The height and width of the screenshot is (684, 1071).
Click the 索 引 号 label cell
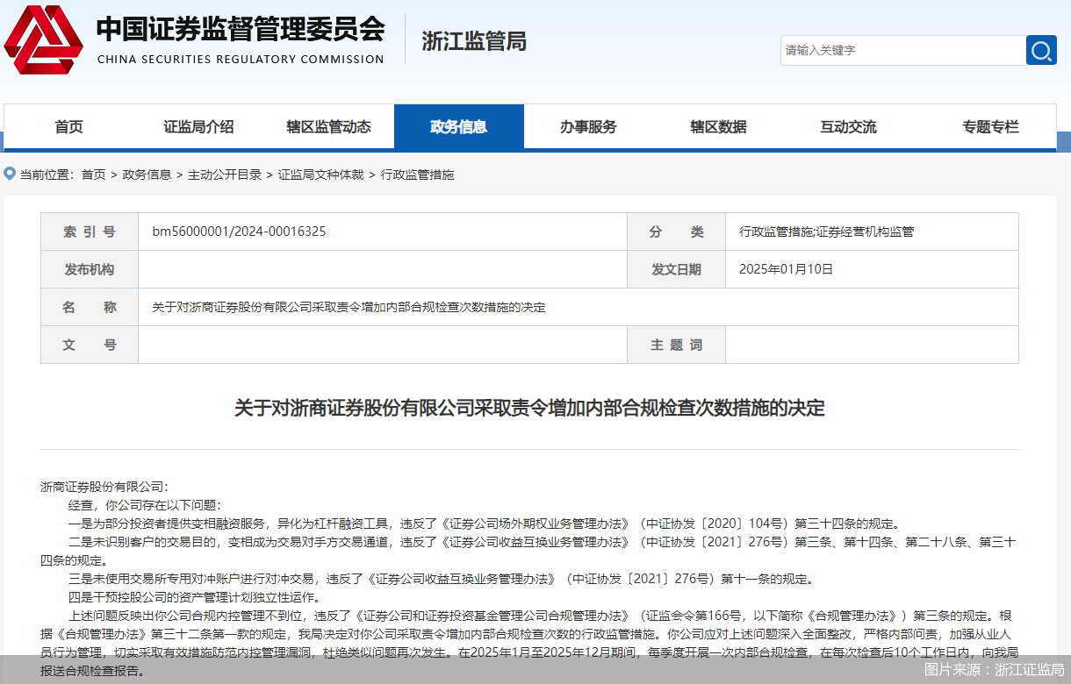coord(90,232)
